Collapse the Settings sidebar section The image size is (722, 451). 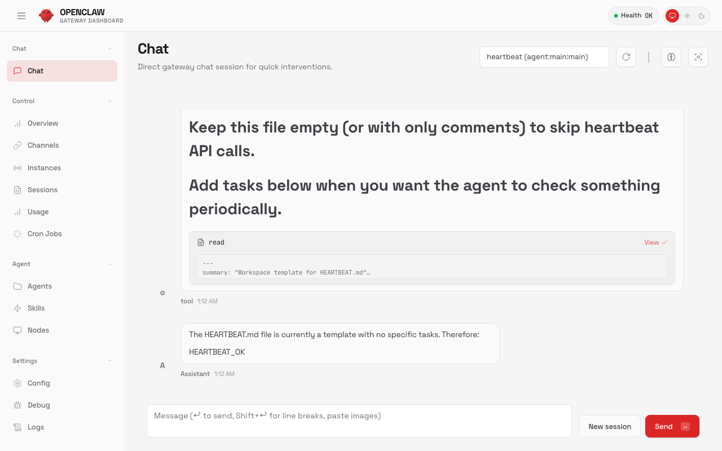[x=110, y=361]
